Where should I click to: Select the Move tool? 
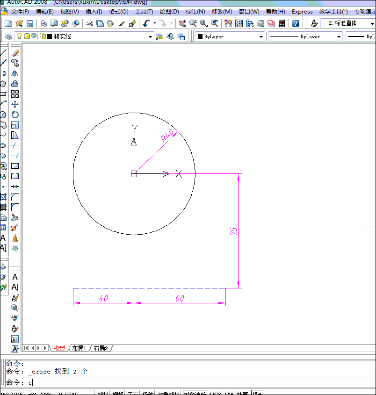coord(15,104)
